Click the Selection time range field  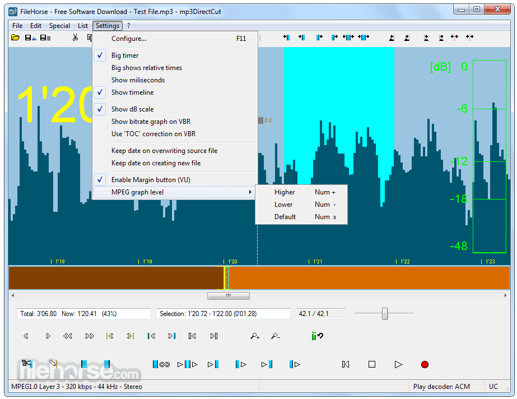pos(223,314)
